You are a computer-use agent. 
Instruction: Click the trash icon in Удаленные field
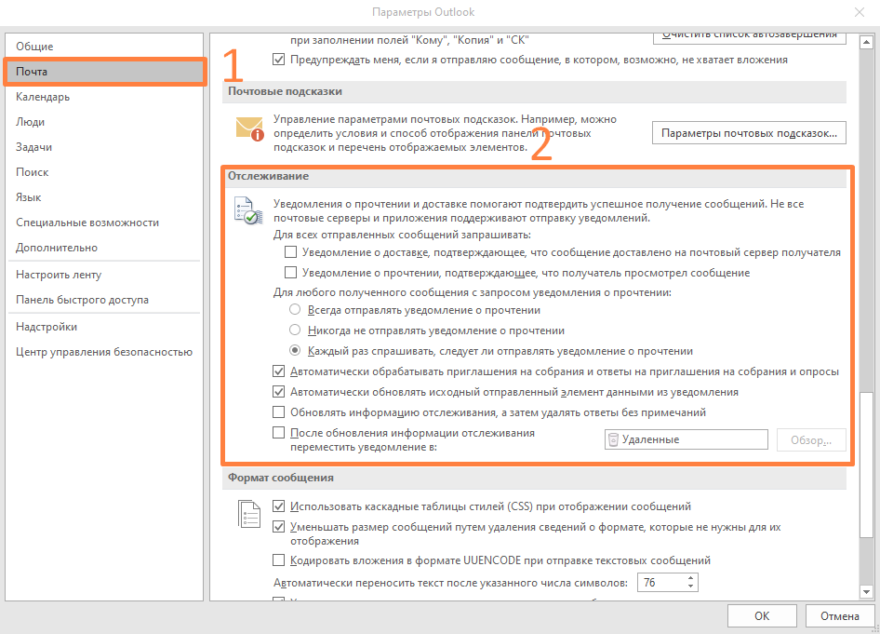point(613,439)
